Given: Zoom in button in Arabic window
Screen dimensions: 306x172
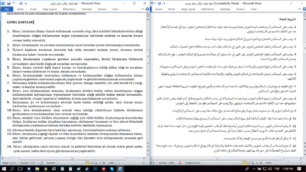Looking at the screenshot, I should click(x=301, y=163).
